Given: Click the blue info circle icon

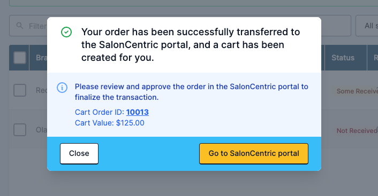Looking at the screenshot, I should (x=62, y=88).
